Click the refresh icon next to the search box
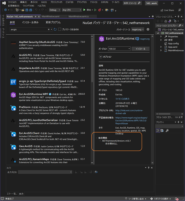This screenshot has height=201, width=185. point(55,29)
